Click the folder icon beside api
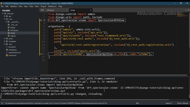Screen dimensions: 190x107 (x=7, y=16)
